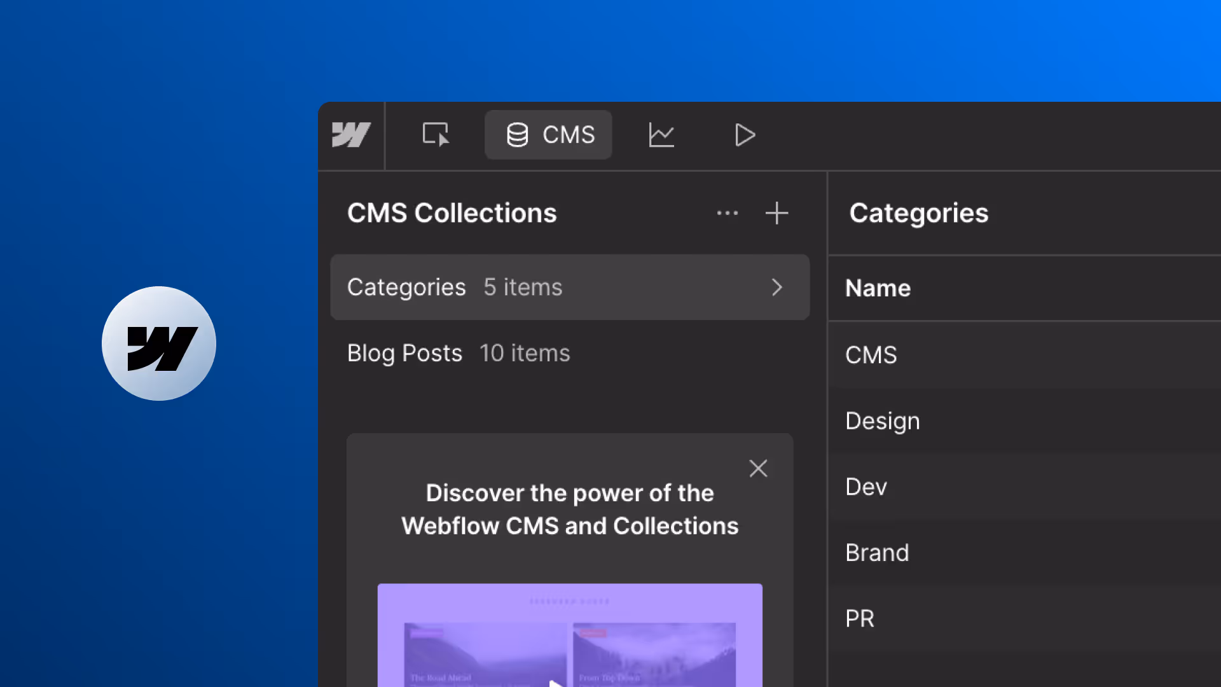
Task: Click the Name column header
Action: (x=878, y=289)
